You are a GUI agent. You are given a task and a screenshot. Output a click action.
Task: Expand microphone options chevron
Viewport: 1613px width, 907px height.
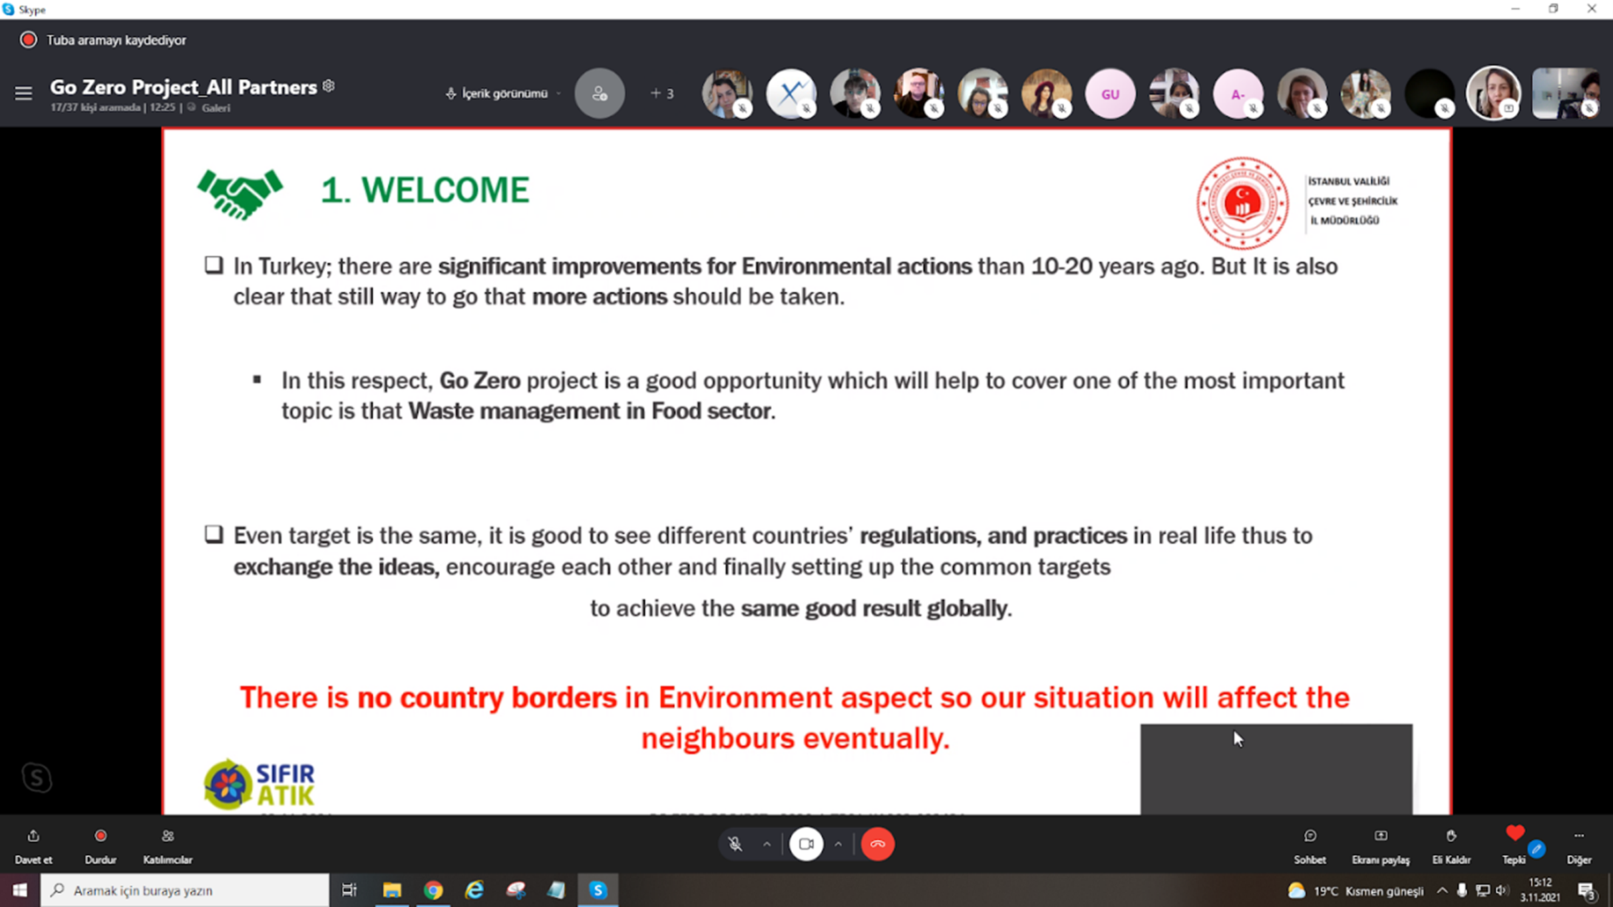pos(767,844)
